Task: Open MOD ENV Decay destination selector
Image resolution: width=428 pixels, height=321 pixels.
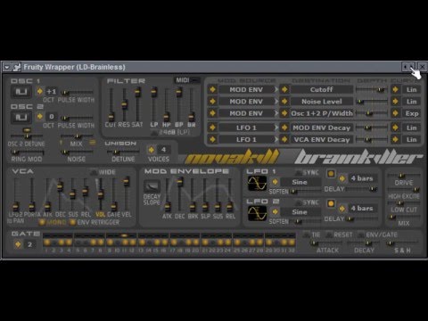Action: tap(284, 128)
